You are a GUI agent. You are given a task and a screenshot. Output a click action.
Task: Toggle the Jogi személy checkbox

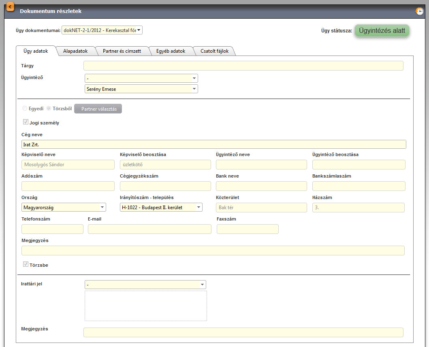(26, 122)
